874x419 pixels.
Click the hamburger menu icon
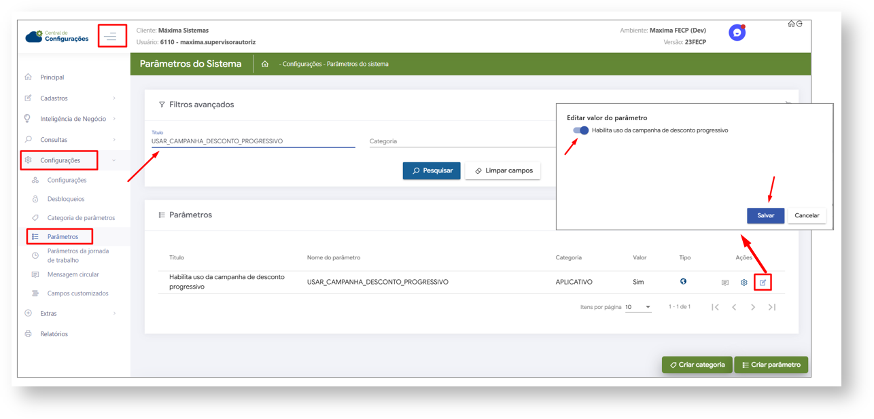(x=111, y=36)
